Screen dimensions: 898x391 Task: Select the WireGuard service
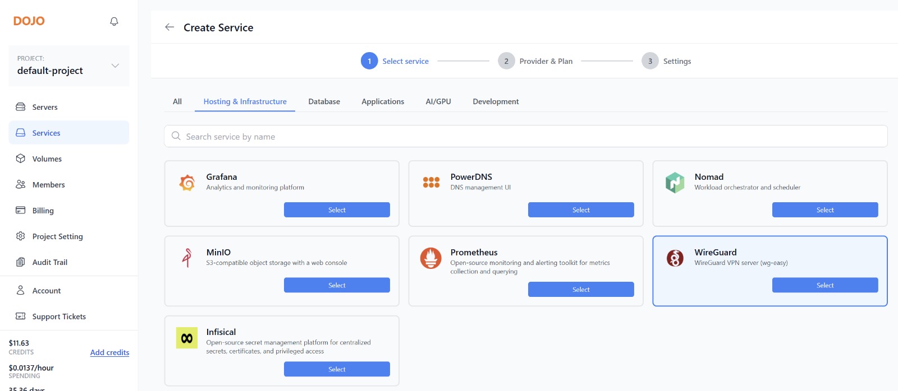point(825,285)
